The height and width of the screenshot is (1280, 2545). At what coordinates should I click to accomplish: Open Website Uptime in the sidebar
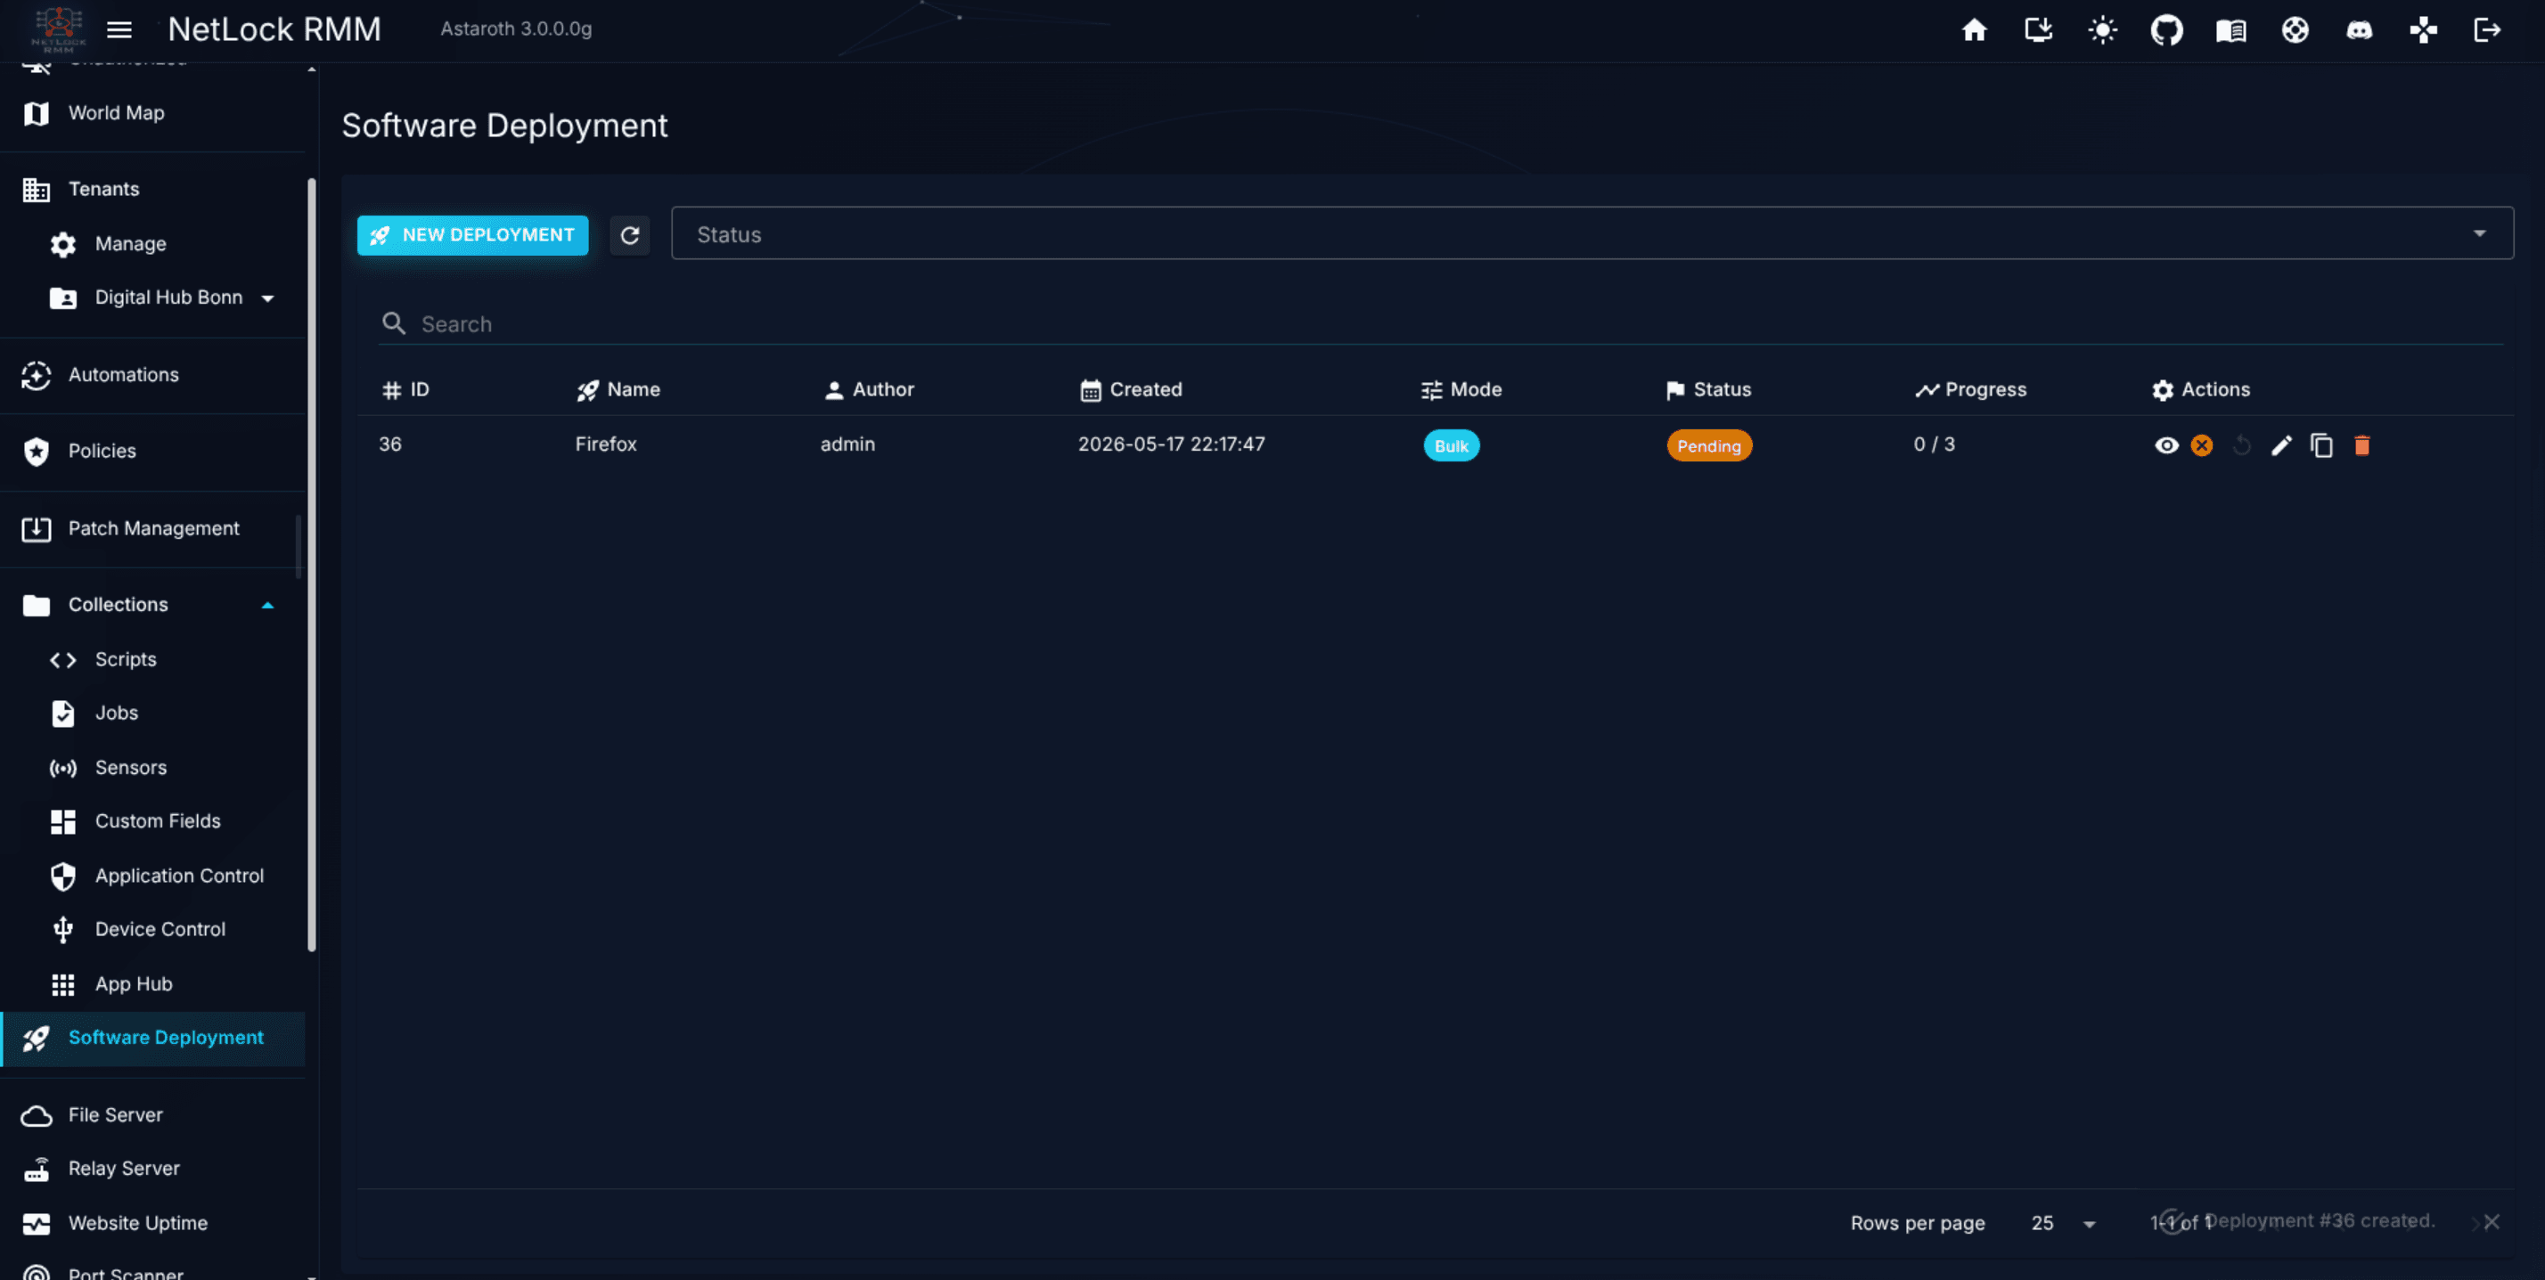153,1223
